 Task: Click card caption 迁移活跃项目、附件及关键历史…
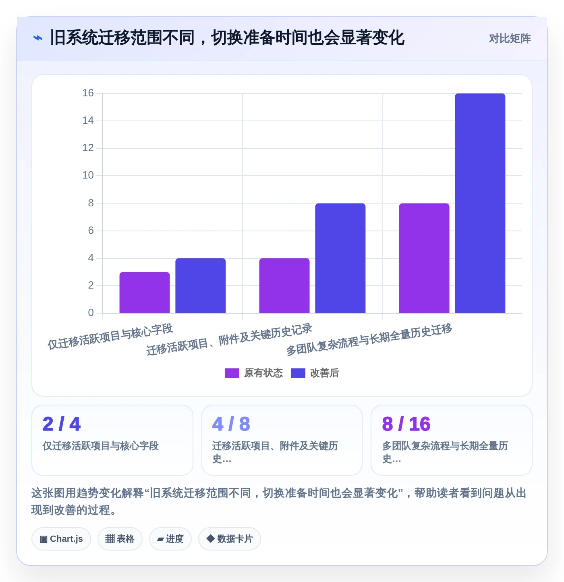[x=275, y=452]
